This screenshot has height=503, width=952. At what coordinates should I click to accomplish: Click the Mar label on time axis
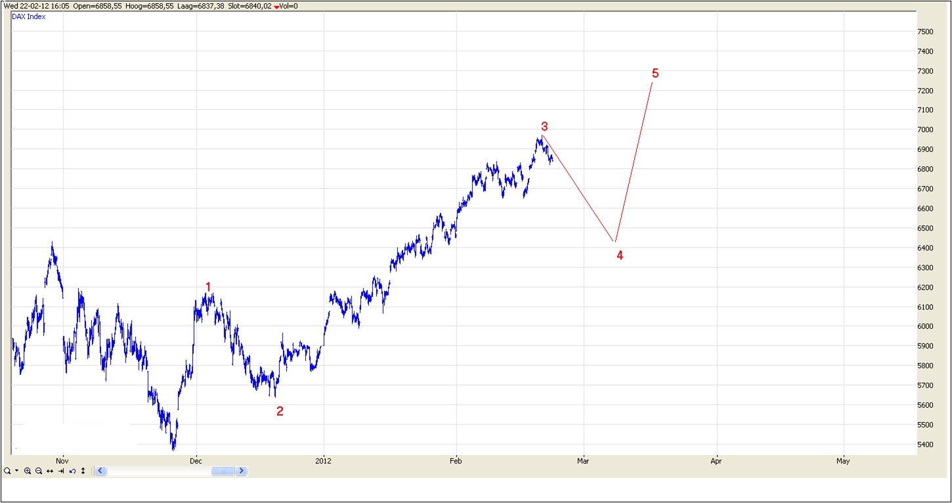click(583, 461)
